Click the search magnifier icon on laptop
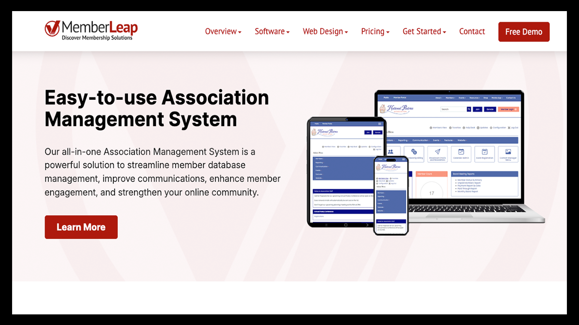Viewport: 579px width, 325px height. 469,109
